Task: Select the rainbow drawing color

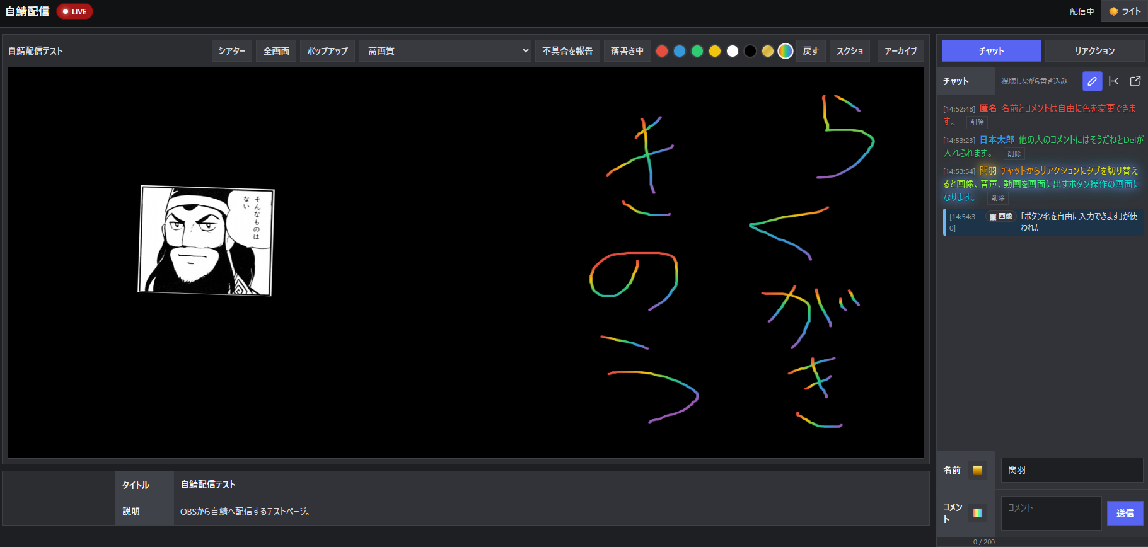Action: coord(786,51)
